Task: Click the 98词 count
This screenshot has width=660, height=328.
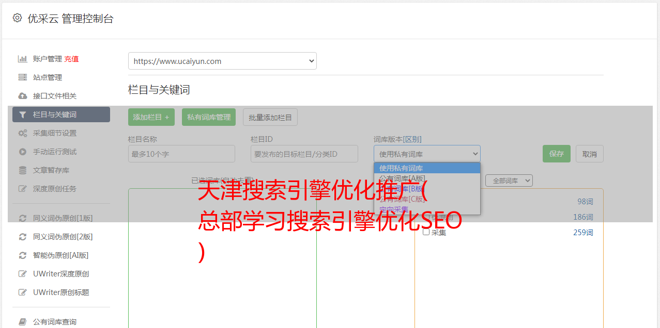Action: [585, 202]
